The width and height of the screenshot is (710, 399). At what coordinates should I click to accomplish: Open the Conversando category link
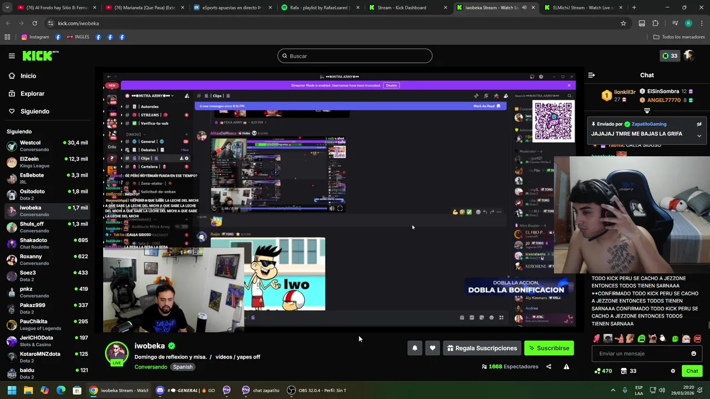click(150, 367)
